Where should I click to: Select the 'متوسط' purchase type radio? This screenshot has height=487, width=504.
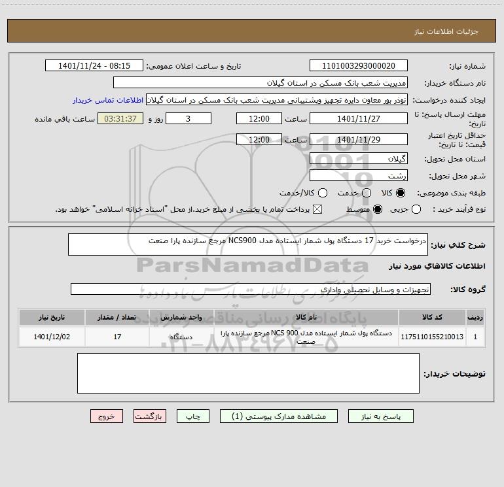coord(378,209)
